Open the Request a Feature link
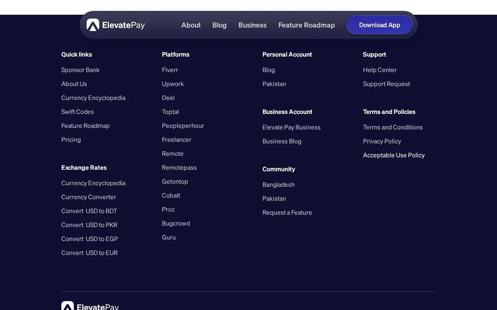 pos(287,212)
